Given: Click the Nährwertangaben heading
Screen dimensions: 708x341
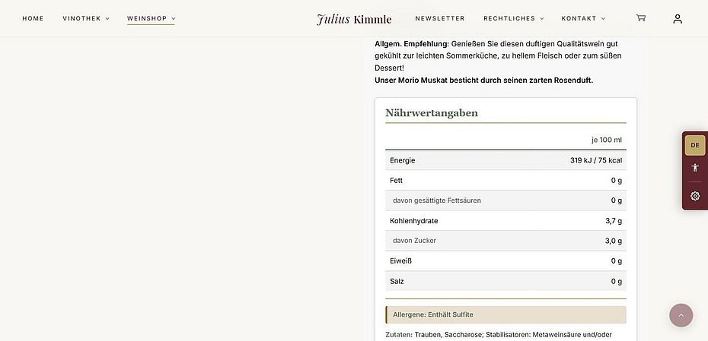Looking at the screenshot, I should tap(431, 112).
